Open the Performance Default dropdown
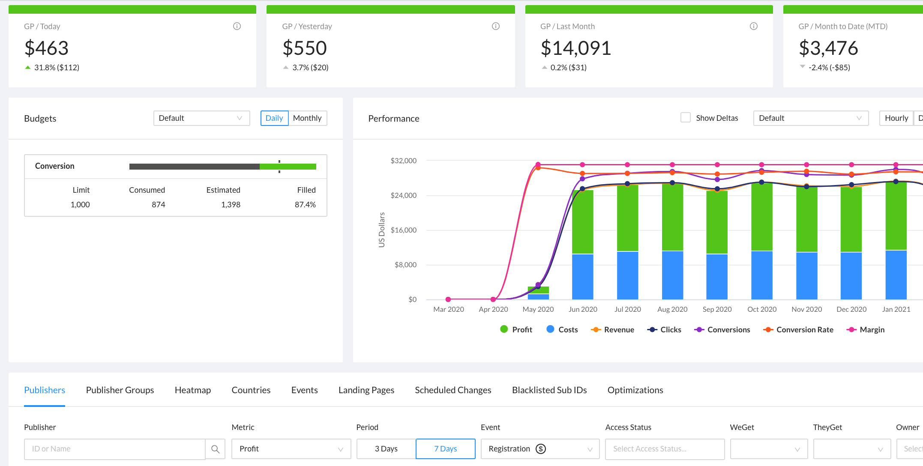Viewport: 923px width, 466px height. click(810, 118)
